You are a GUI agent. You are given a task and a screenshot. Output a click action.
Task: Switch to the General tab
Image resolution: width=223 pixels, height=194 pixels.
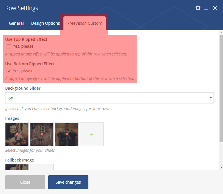tap(16, 23)
